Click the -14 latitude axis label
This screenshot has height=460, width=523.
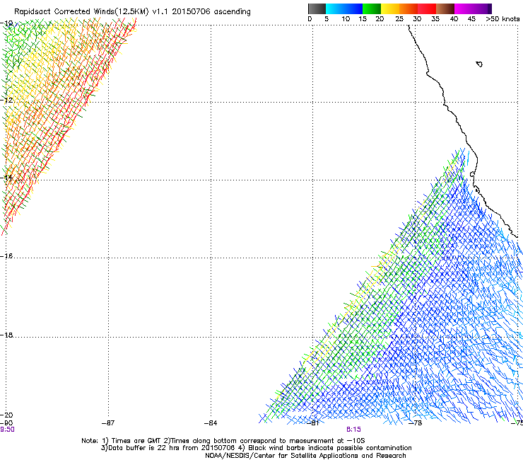[x=6, y=178]
